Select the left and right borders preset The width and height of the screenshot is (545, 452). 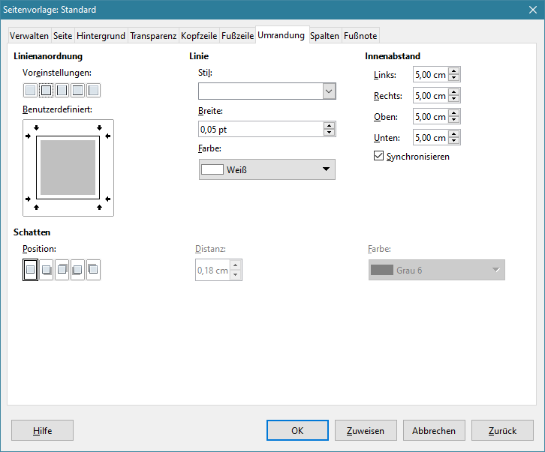click(62, 90)
